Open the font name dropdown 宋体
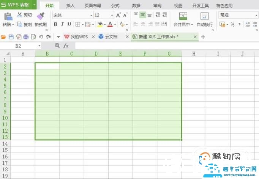 point(91,15)
